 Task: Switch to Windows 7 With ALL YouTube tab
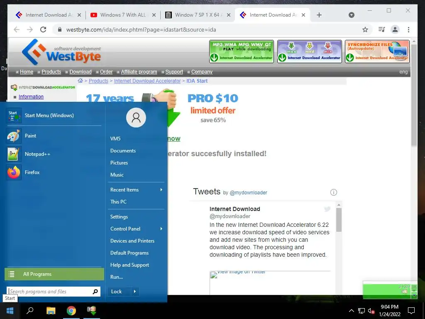tap(123, 15)
